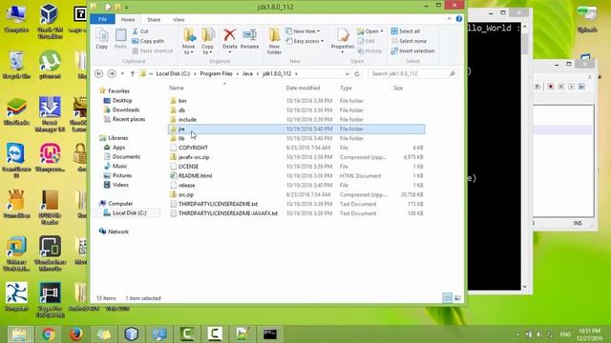This screenshot has height=343, width=611.
Task: Go back to previous folder
Action: (99, 73)
